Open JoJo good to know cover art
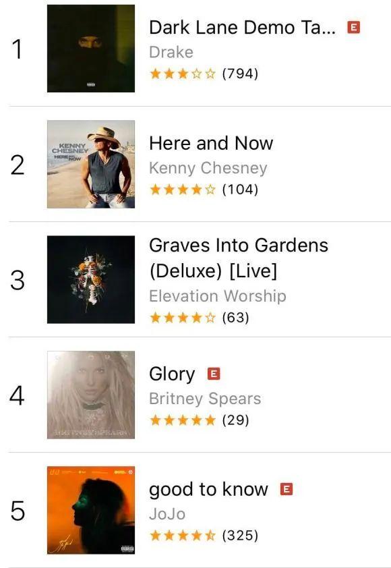391x568 pixels. 91,510
